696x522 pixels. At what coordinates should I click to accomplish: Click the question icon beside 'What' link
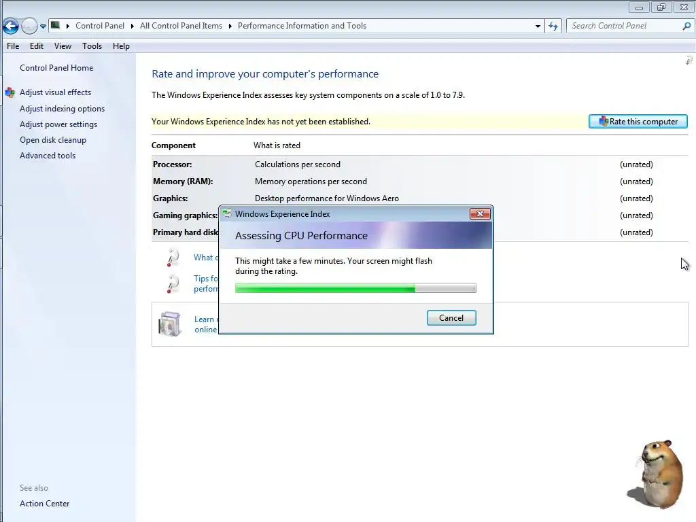click(x=173, y=258)
